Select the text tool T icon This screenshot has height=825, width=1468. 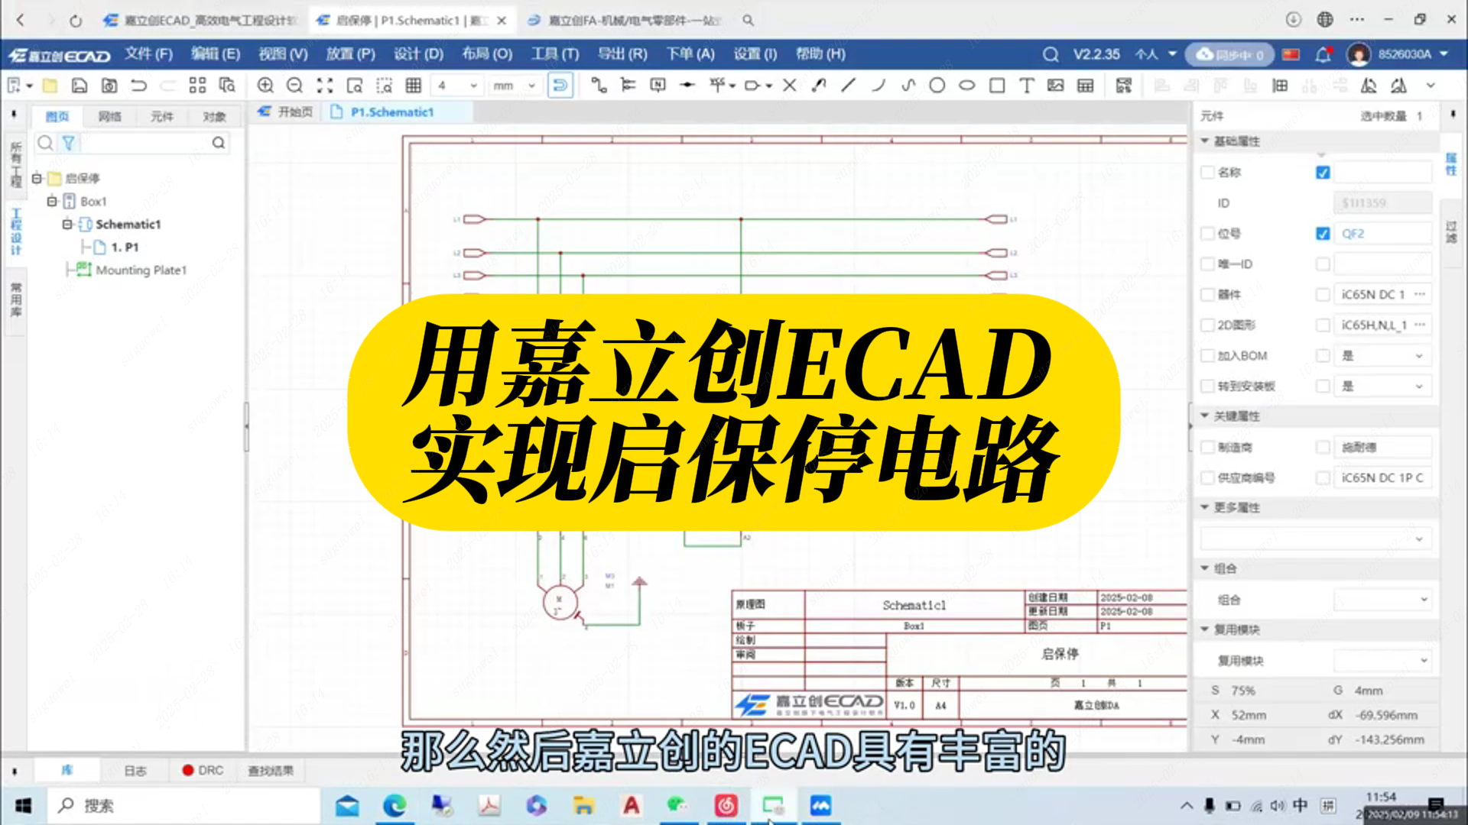click(x=1027, y=86)
